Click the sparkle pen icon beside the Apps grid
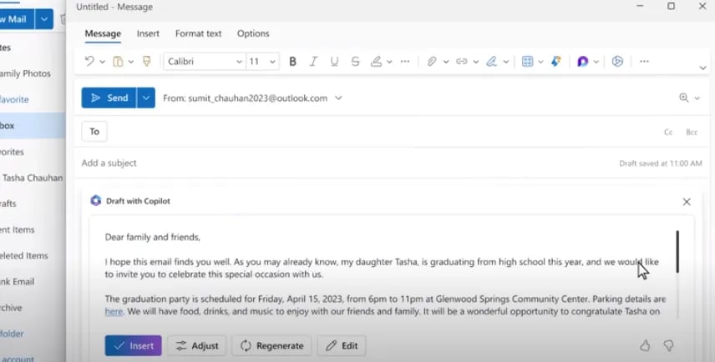715x362 pixels. (555, 62)
